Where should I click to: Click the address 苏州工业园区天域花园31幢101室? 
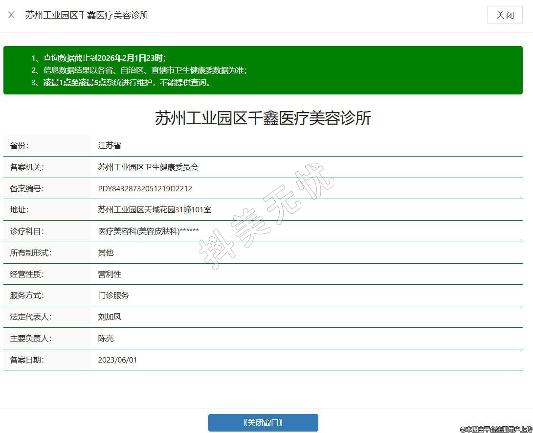coord(155,210)
